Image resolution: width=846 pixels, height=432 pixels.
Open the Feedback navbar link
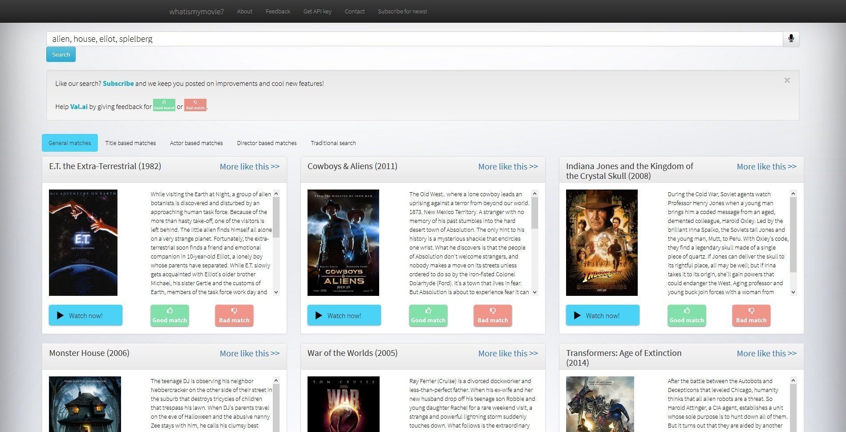pos(278,12)
